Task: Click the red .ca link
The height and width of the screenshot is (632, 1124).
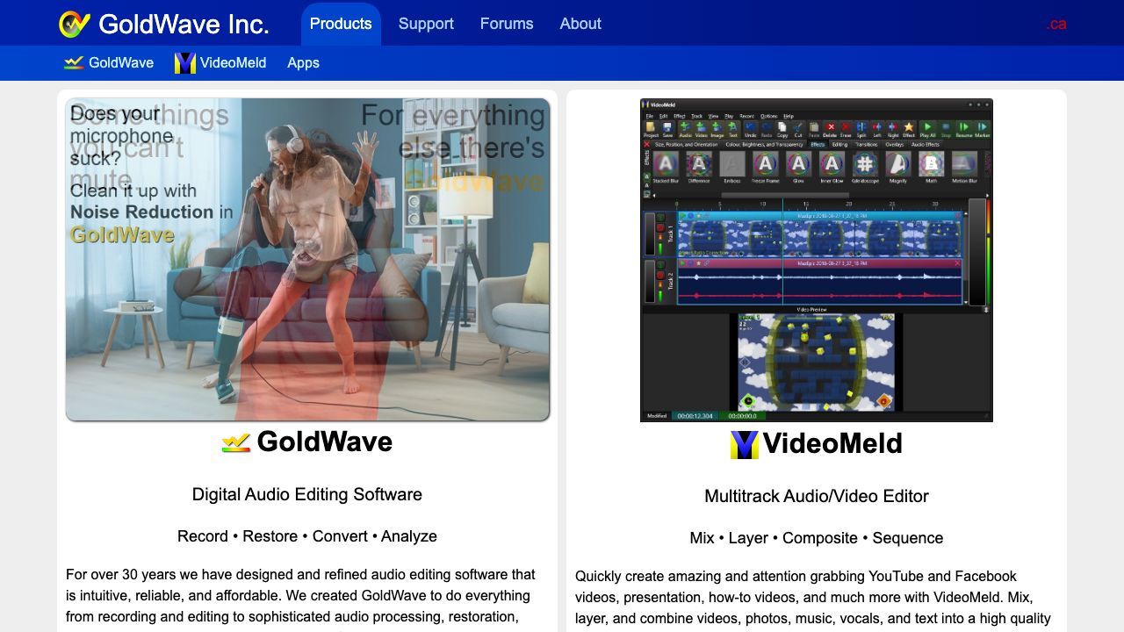Action: (x=1056, y=24)
